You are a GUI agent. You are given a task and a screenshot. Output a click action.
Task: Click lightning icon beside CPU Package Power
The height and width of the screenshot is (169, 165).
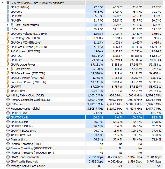[x=8, y=65]
